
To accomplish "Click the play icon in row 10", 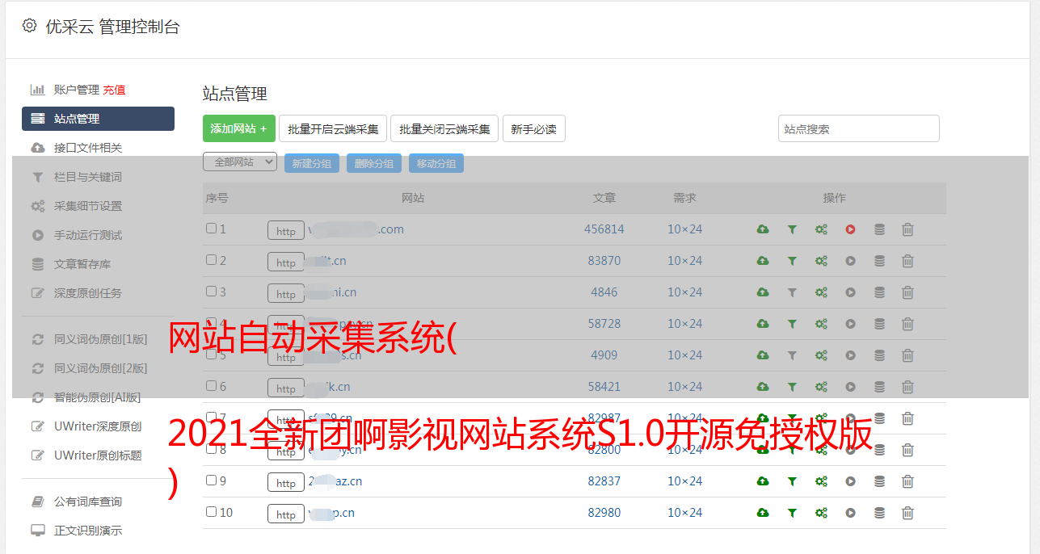I will pyautogui.click(x=850, y=513).
